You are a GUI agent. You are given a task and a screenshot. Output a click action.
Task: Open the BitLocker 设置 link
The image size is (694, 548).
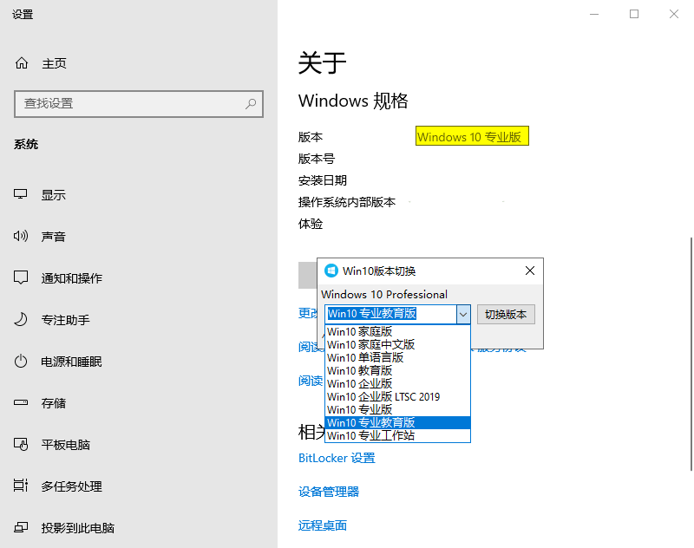(337, 458)
